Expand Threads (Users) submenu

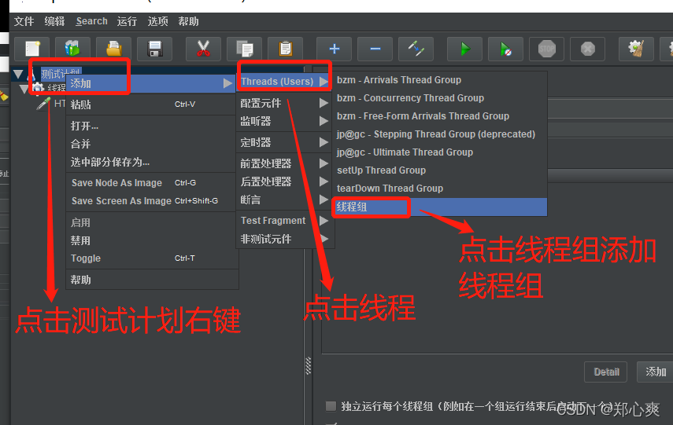pos(285,82)
